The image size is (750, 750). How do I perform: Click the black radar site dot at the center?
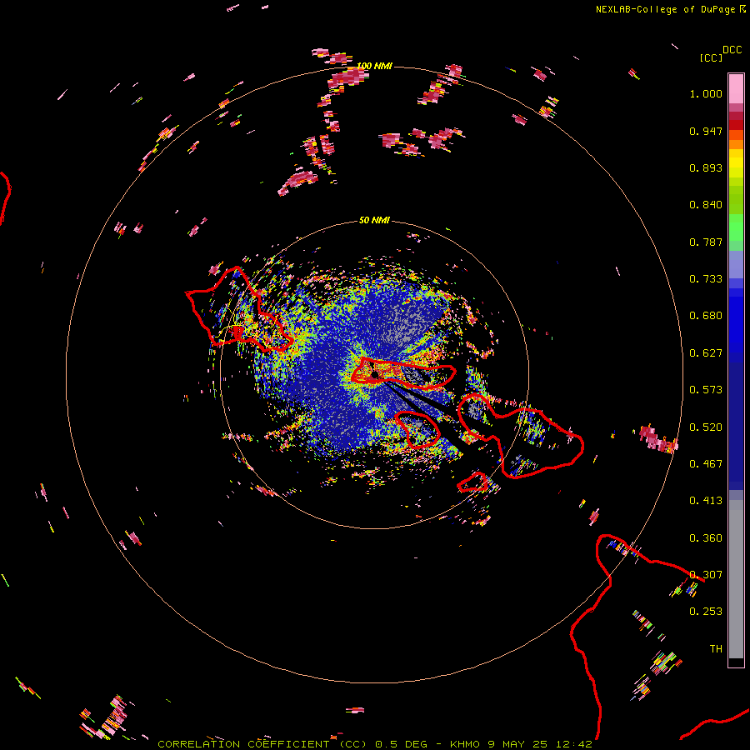pos(374,375)
